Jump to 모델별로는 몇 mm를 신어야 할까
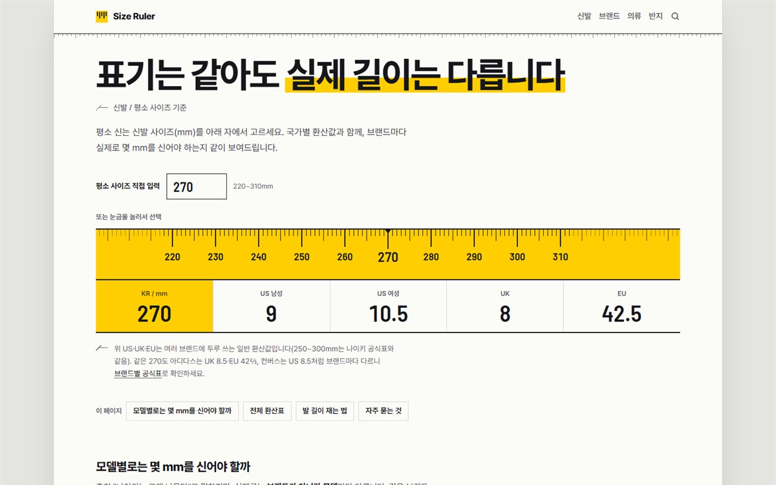The height and width of the screenshot is (485, 776). pos(182,411)
